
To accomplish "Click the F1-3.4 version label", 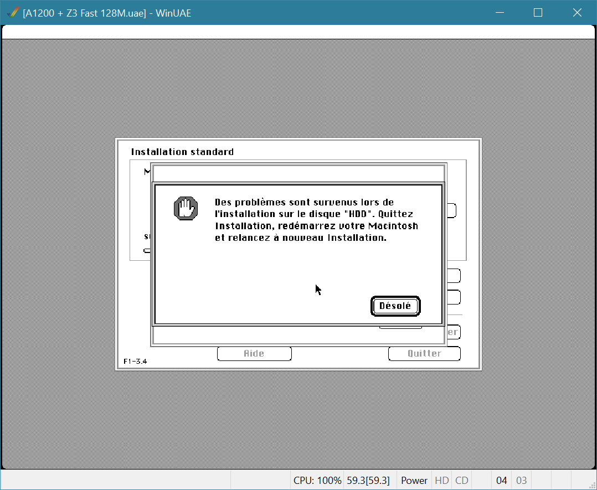I will pyautogui.click(x=135, y=362).
